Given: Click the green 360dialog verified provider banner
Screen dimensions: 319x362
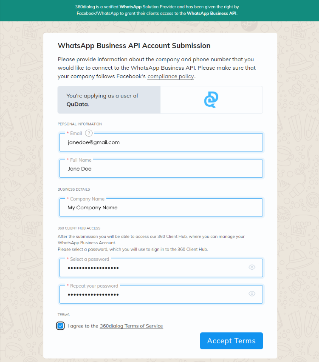Looking at the screenshot, I should pyautogui.click(x=159, y=10).
